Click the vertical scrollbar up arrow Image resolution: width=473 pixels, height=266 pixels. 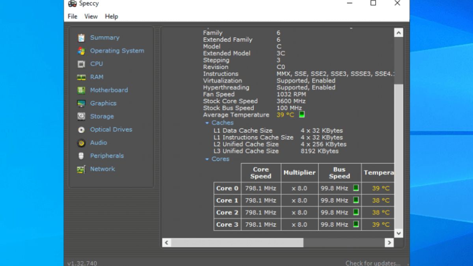coord(399,33)
